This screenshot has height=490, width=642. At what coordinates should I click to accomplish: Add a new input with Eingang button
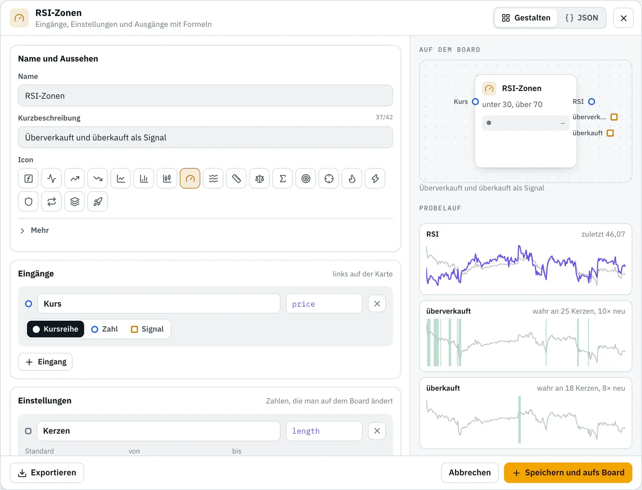(45, 362)
